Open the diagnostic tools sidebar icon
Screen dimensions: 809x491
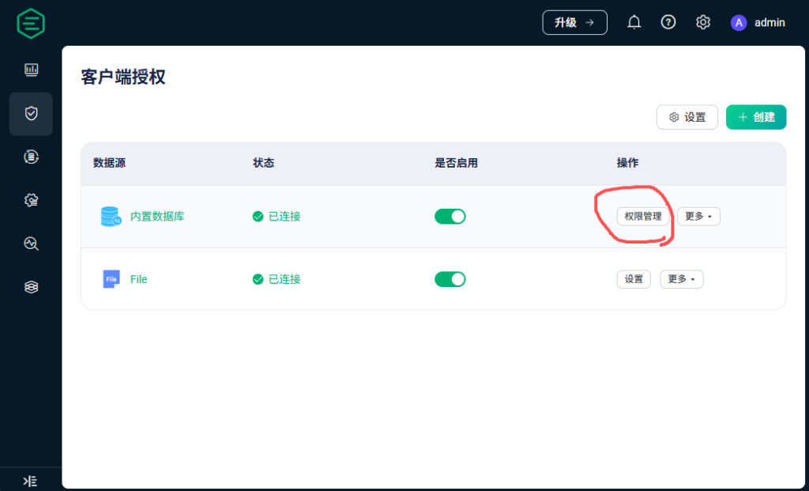[x=31, y=244]
